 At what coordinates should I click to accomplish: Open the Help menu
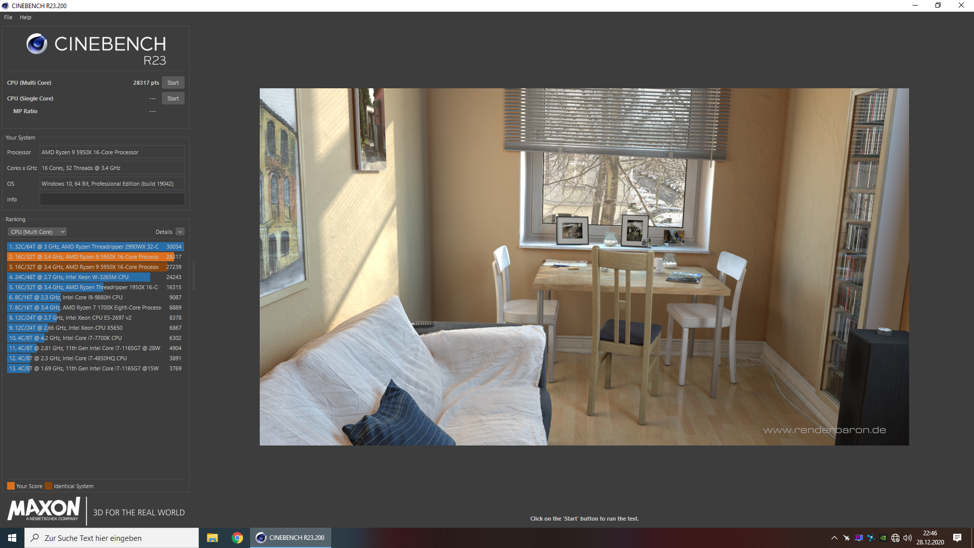[x=25, y=17]
